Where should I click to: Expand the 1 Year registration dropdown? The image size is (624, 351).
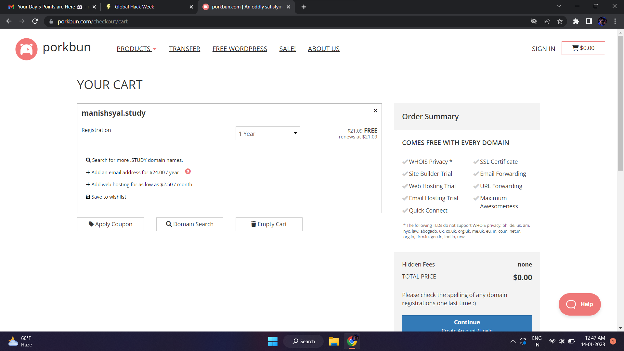(x=267, y=134)
